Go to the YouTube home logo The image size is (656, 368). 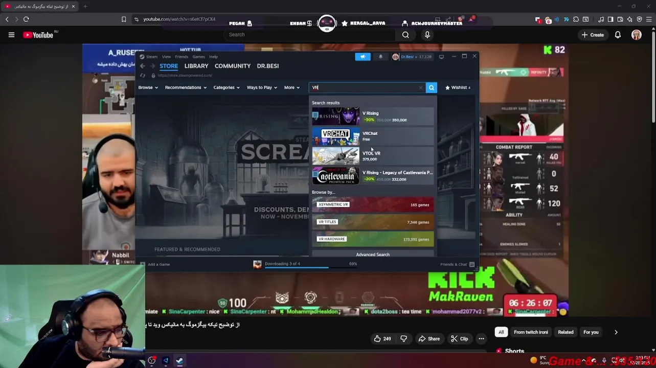click(38, 35)
